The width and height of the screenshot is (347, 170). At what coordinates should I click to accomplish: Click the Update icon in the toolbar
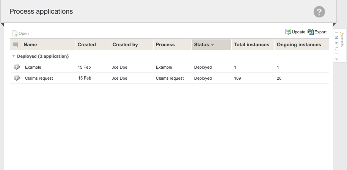(x=288, y=32)
